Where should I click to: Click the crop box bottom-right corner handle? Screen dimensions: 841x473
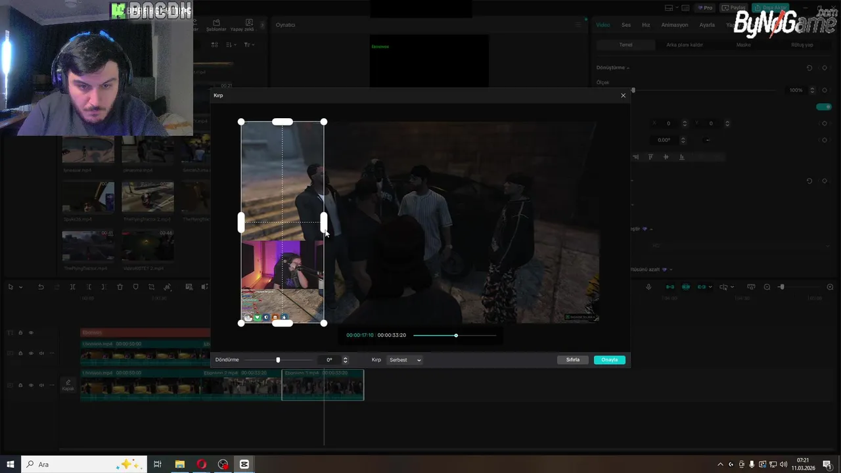click(x=324, y=323)
